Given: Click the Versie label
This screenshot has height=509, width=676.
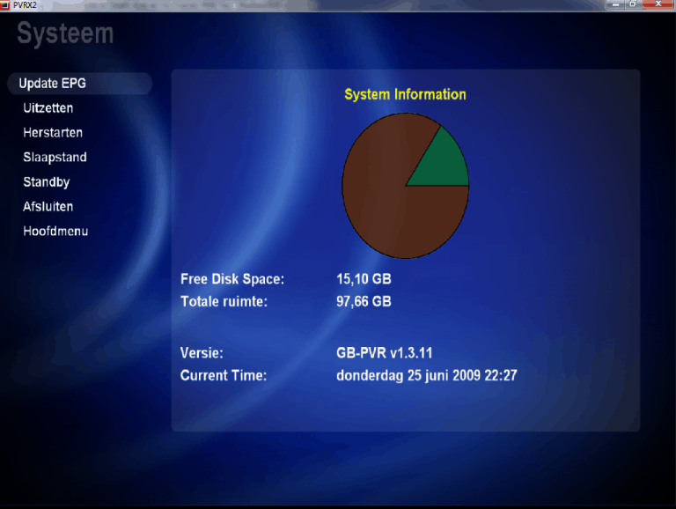Looking at the screenshot, I should [202, 353].
